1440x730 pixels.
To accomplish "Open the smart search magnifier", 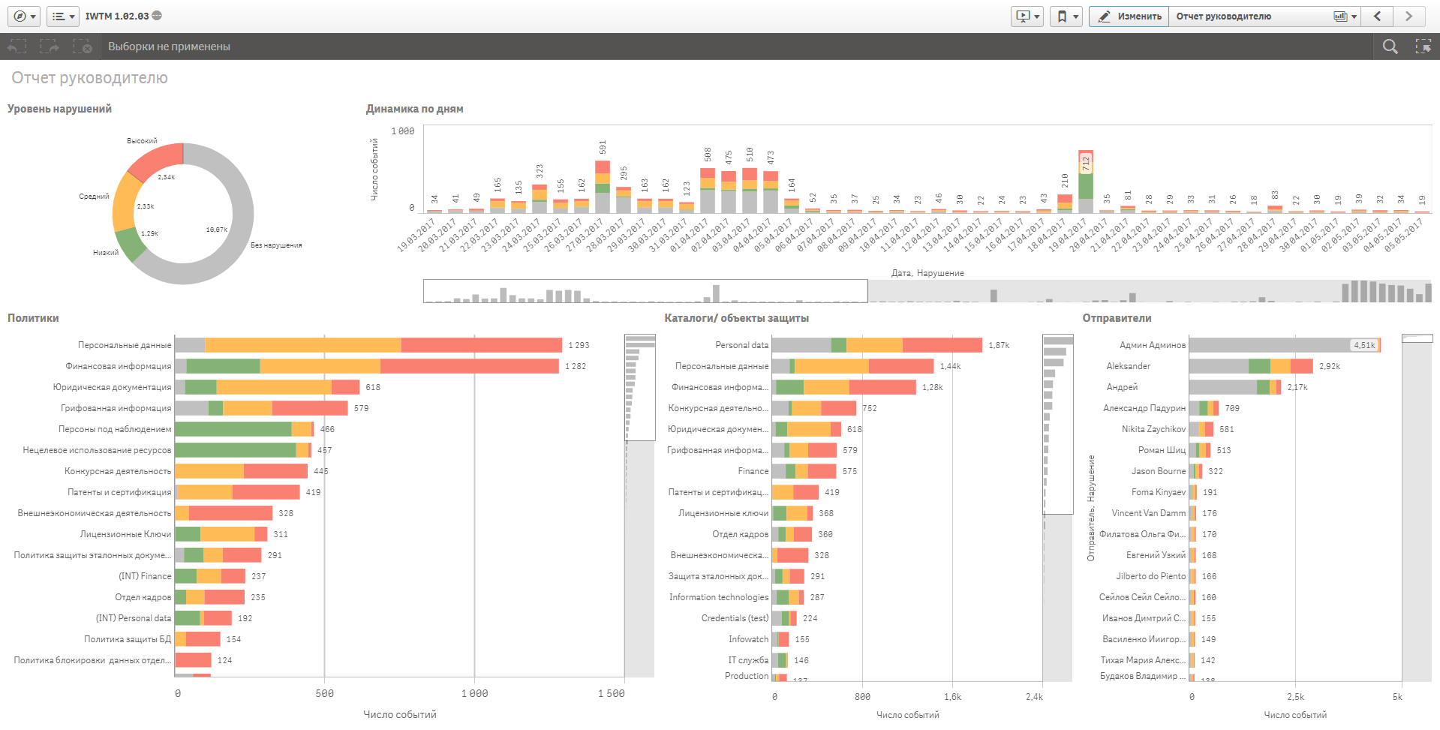I will coord(1390,47).
